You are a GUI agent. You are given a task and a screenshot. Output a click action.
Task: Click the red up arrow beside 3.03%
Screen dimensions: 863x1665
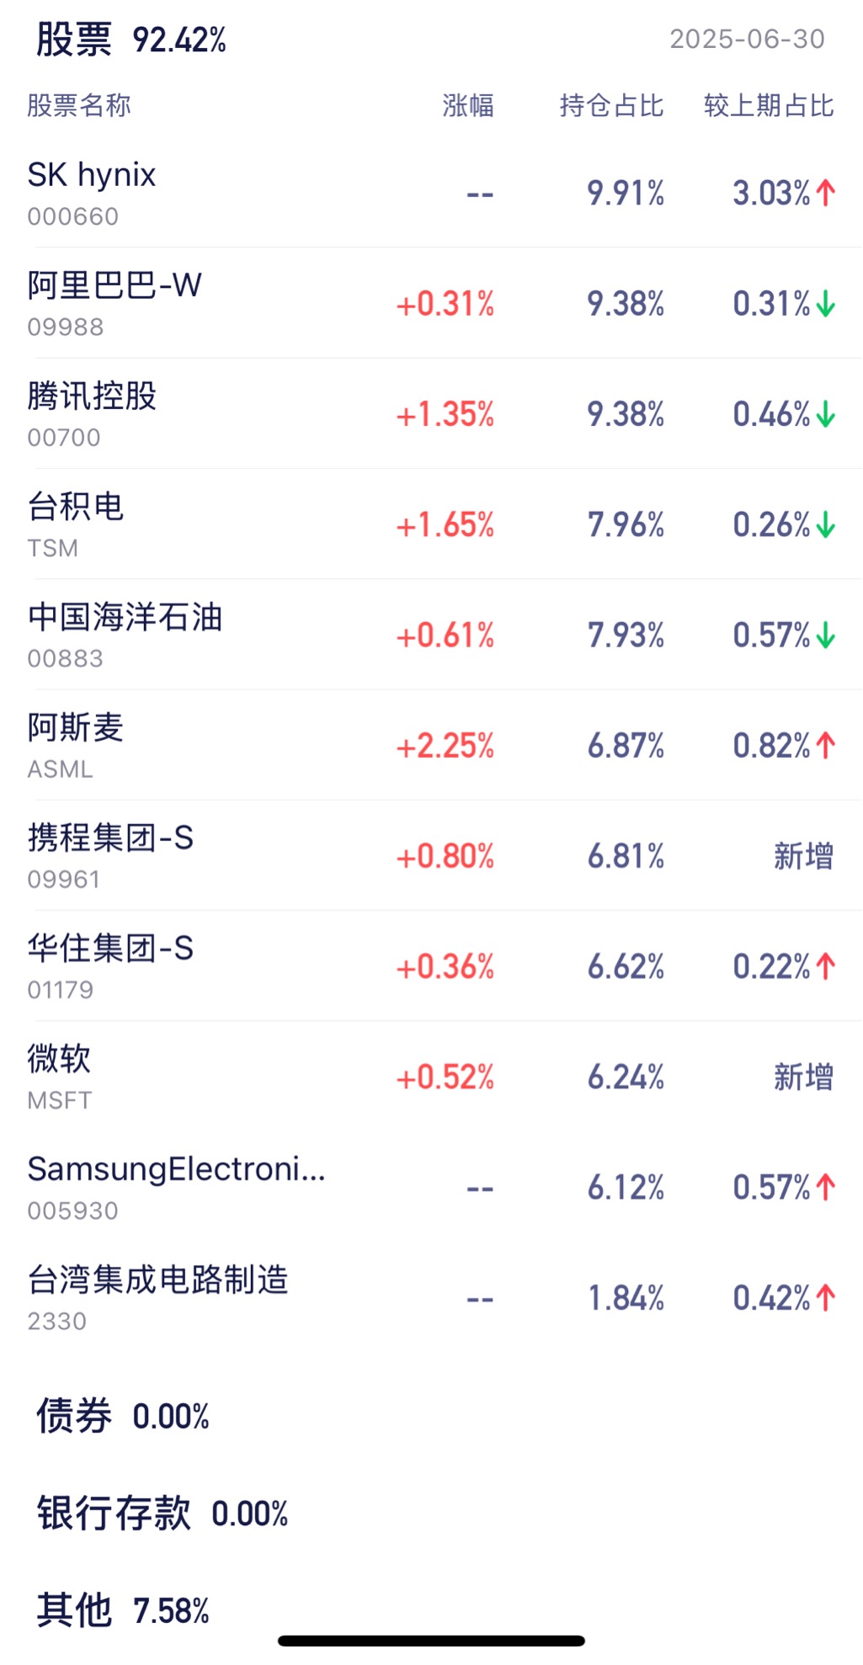[826, 193]
